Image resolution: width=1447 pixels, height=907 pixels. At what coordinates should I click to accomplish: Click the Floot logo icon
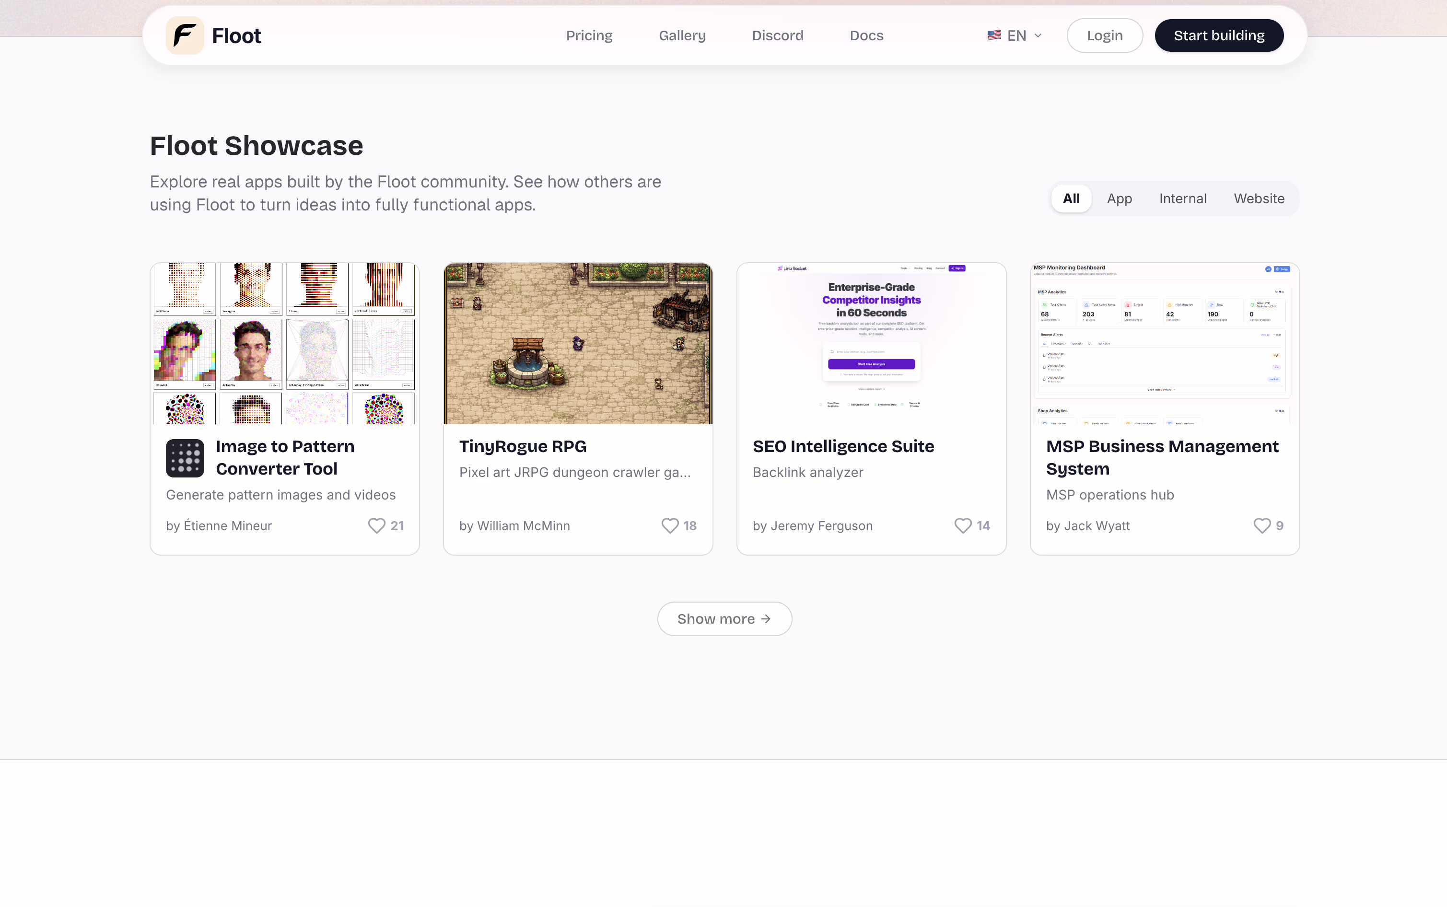pos(185,35)
